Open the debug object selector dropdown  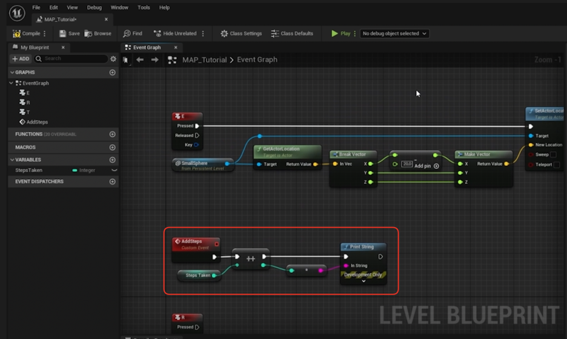click(x=394, y=34)
